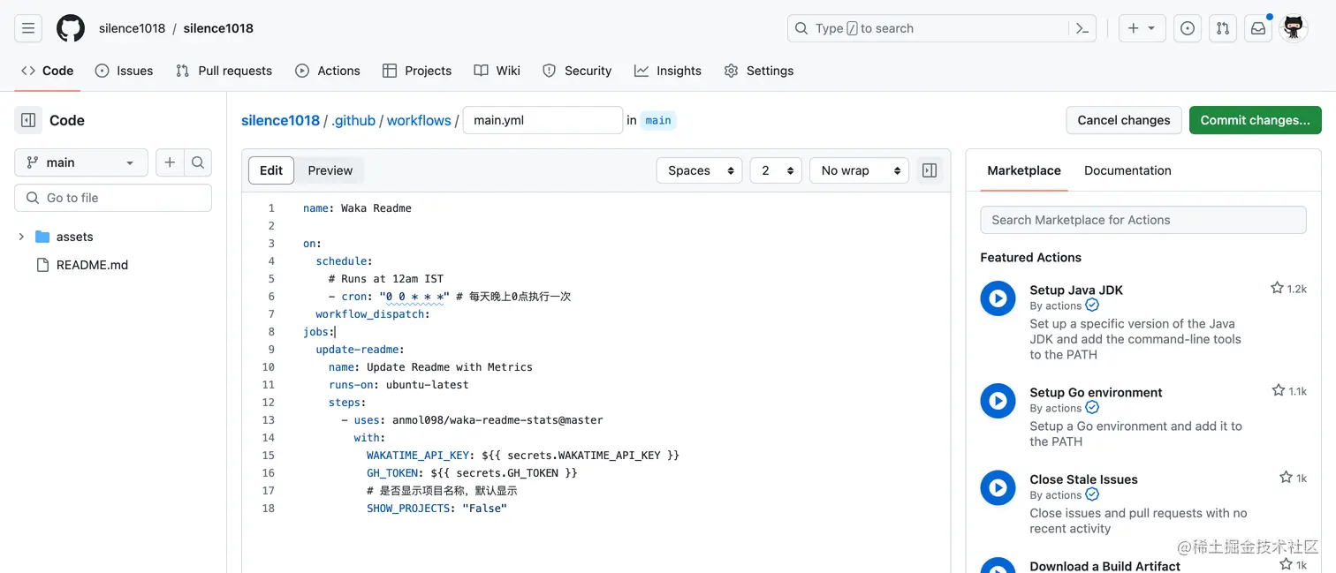Viewport: 1336px width, 573px height.
Task: Open the create new plus menu
Action: [1142, 28]
